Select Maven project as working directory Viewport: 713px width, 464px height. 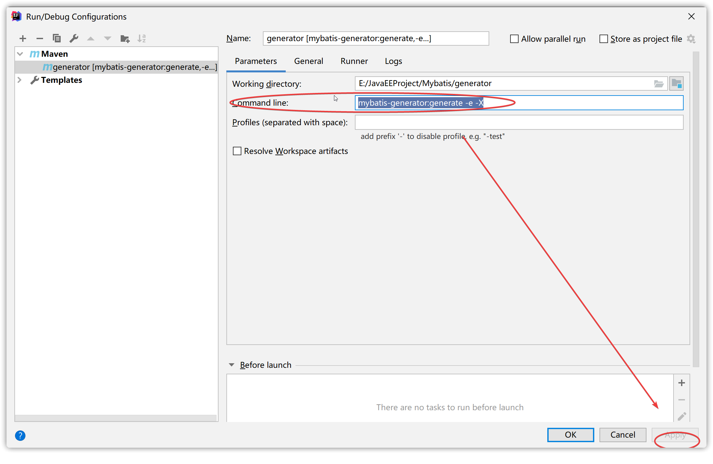click(x=676, y=84)
